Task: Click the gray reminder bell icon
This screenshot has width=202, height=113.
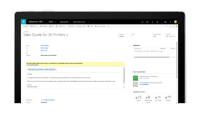Action: click(135, 84)
